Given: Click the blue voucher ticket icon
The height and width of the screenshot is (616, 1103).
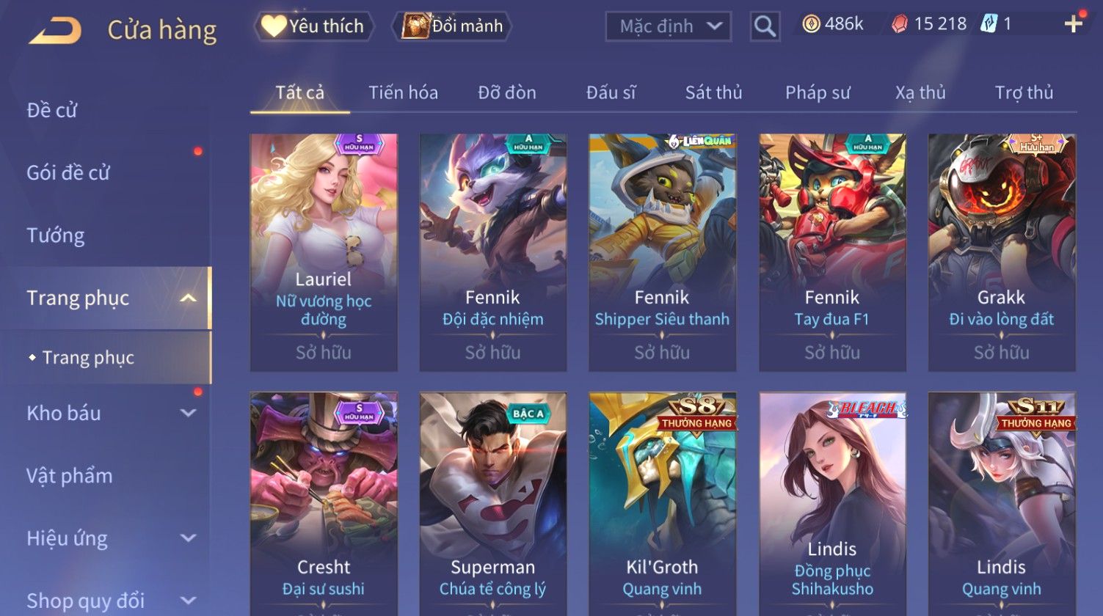Looking at the screenshot, I should pos(989,24).
